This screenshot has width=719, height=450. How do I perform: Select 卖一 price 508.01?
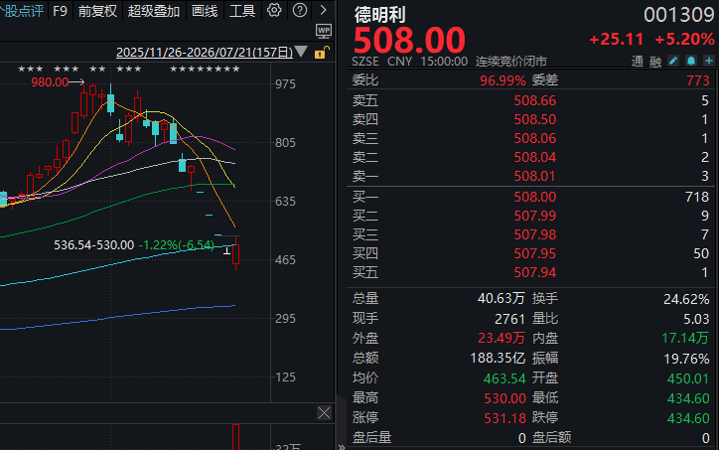[x=534, y=176]
